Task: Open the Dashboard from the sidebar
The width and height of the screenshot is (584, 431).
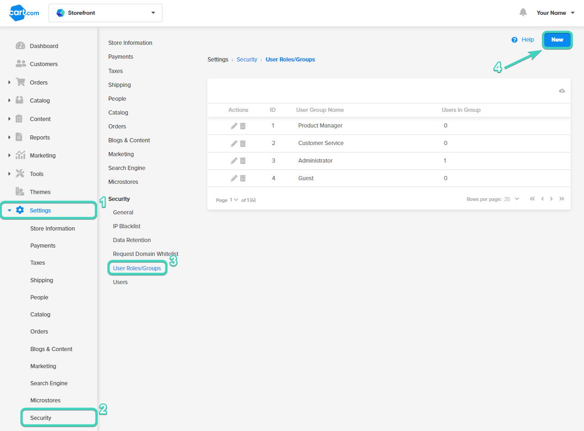Action: click(x=44, y=46)
